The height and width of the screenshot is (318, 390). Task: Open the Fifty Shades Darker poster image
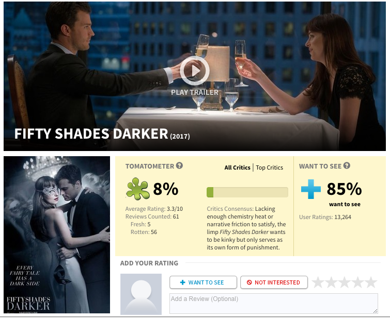pos(57,235)
